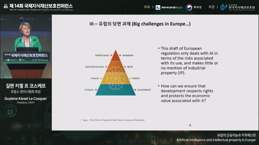Click the 'President, CNCPI' title text
Screen dimensions: 259x145
(x=26, y=103)
